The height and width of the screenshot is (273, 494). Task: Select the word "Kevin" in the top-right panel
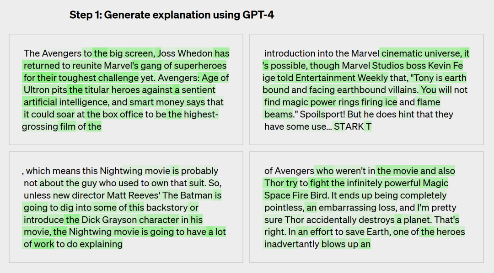click(439, 66)
